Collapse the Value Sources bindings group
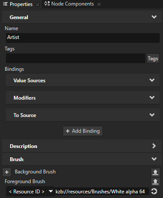The image size is (163, 198). 152,80
